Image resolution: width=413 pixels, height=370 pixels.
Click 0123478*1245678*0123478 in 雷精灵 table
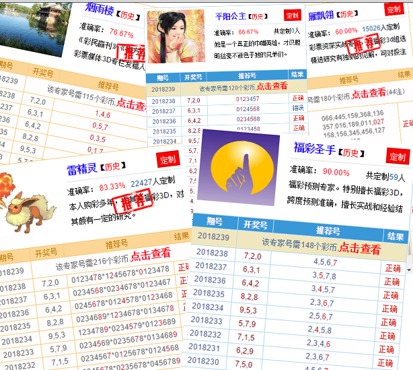120,274
